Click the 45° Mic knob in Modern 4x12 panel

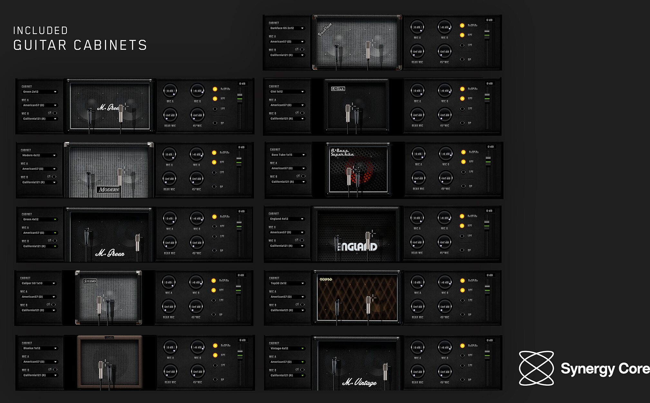click(196, 179)
